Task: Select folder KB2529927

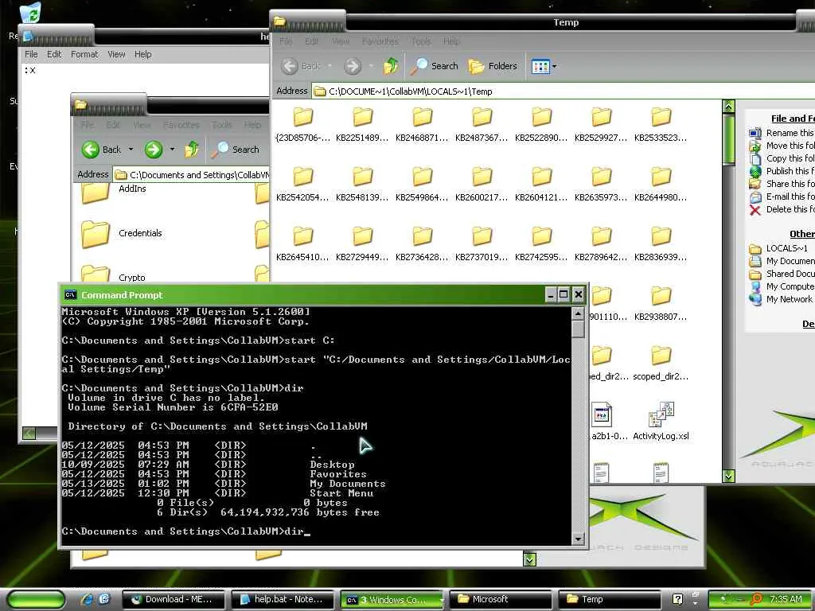Action: tap(602, 125)
